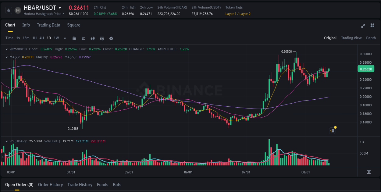The image size is (381, 192).
Task: Open the widgets layout icon top right
Action: [x=372, y=26]
